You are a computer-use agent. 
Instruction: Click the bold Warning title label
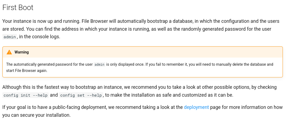[x=21, y=52]
